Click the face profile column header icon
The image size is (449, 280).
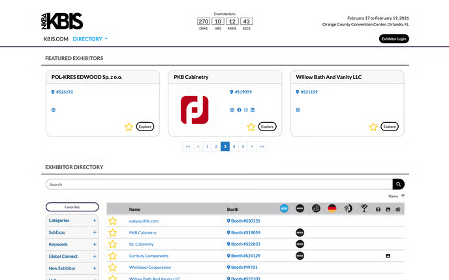(348, 208)
